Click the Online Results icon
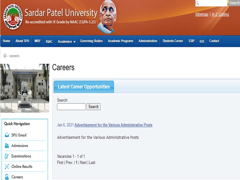 7,166
